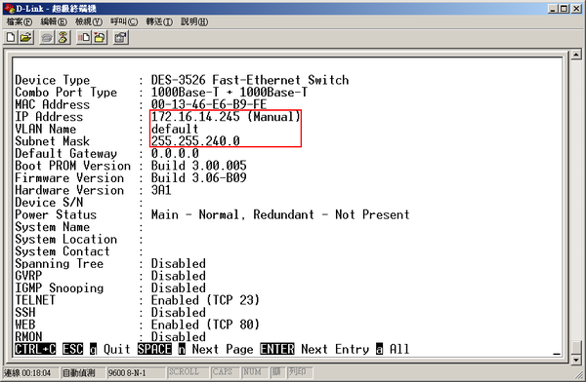586x382 pixels.
Task: Click the 'SSH' label
Action: click(x=25, y=312)
